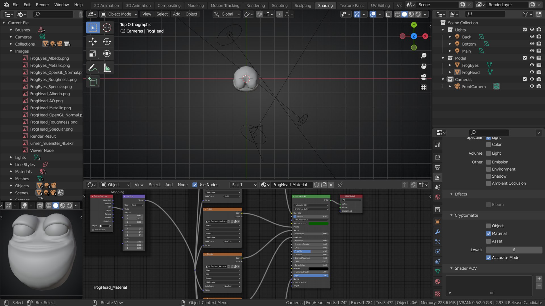Select FrogHead_Albedo.png in Images list
Viewport: 545px width, 306px height.
pyautogui.click(x=50, y=94)
